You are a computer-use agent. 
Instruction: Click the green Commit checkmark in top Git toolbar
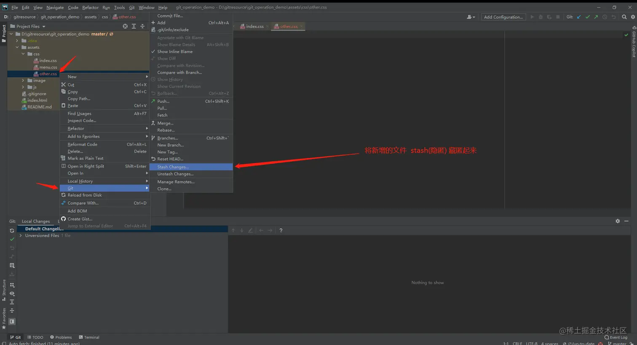587,17
